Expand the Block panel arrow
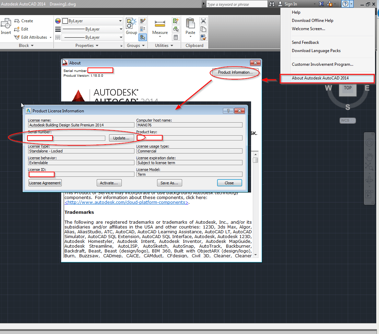The height and width of the screenshot is (334, 379). 32,46
